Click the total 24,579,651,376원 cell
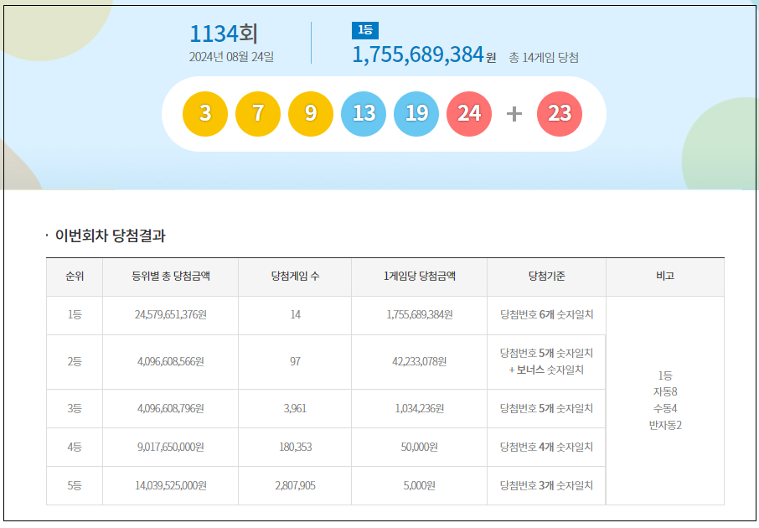 (171, 315)
